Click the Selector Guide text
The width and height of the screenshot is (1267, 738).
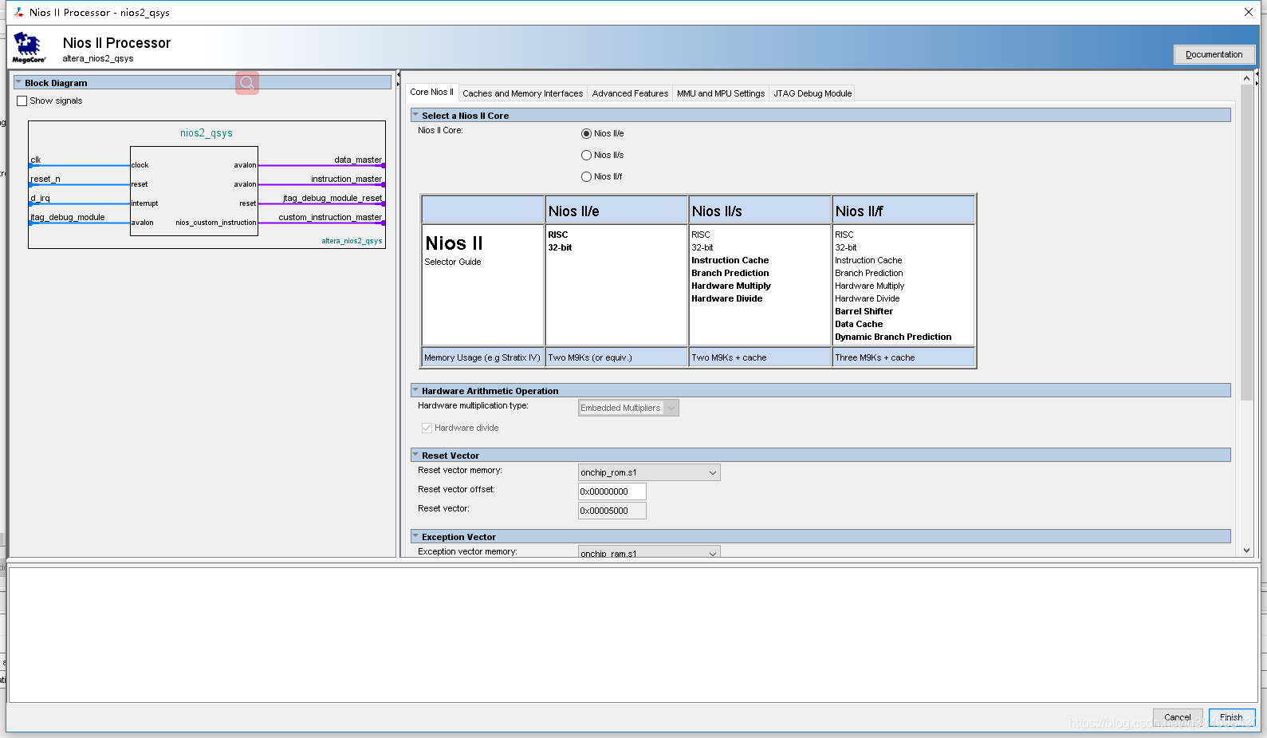pyautogui.click(x=453, y=262)
